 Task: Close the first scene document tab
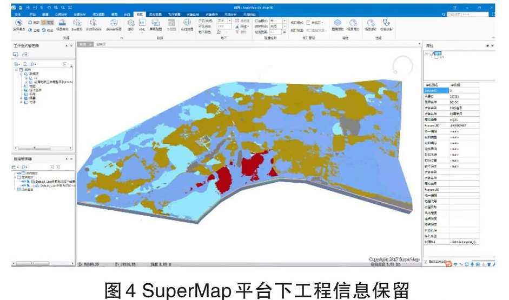[90, 44]
